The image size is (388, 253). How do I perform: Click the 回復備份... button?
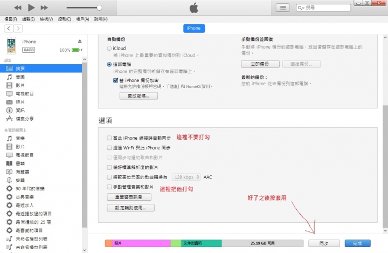[301, 64]
